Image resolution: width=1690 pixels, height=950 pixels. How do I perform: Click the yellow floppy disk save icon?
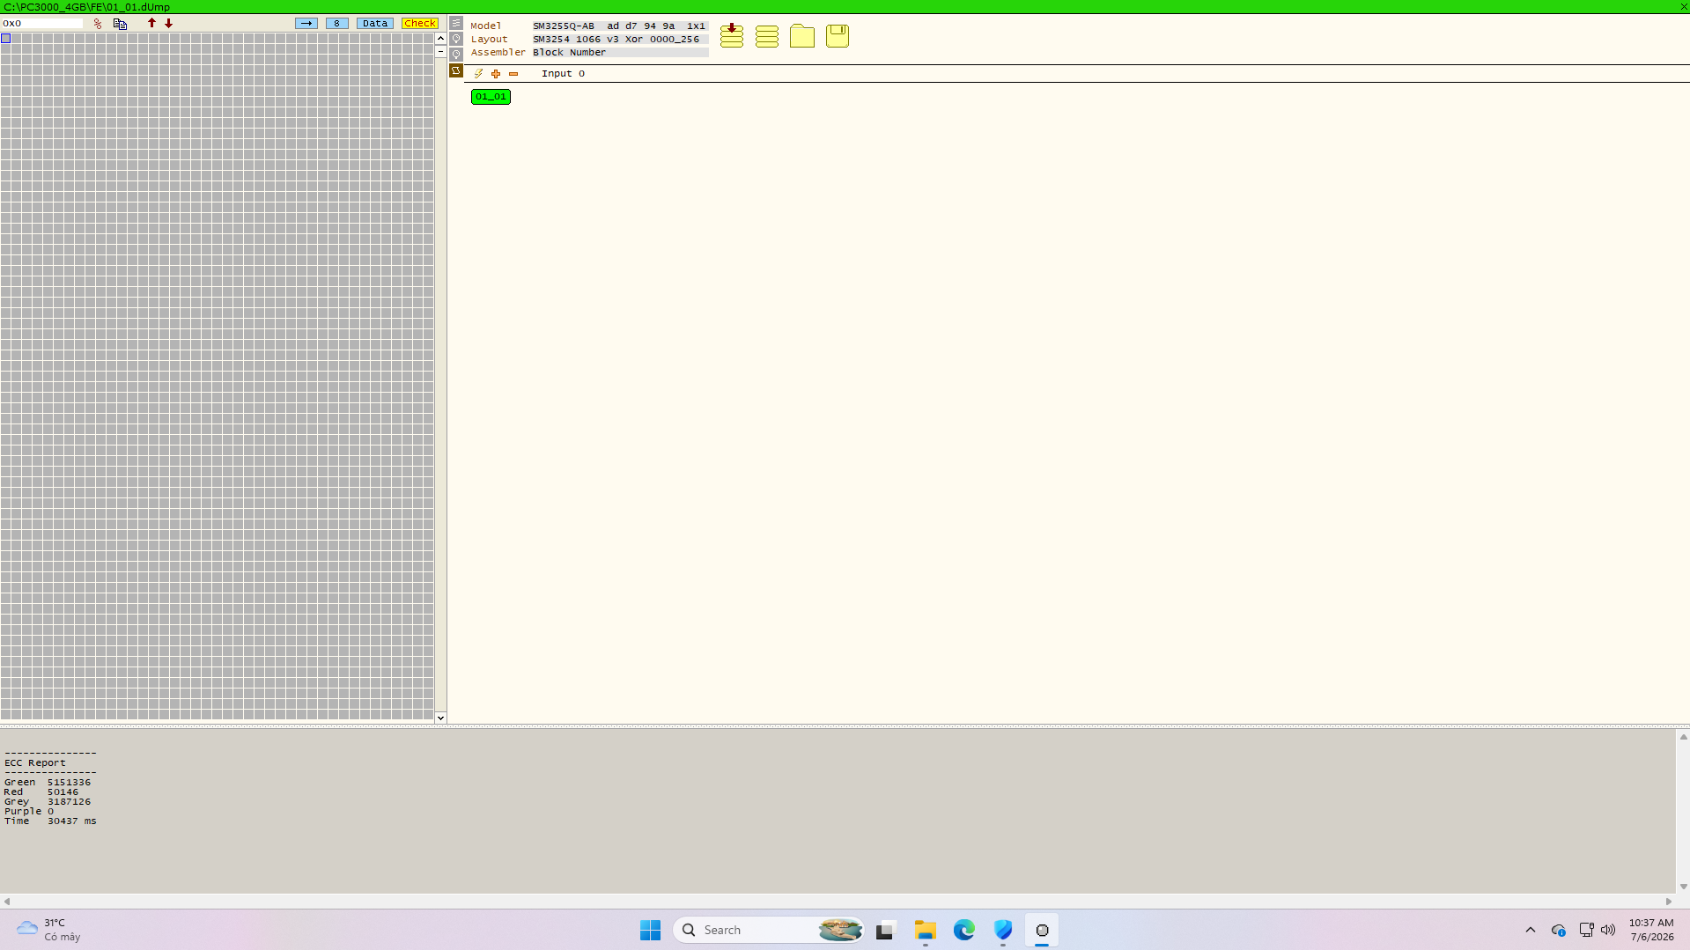(x=838, y=36)
